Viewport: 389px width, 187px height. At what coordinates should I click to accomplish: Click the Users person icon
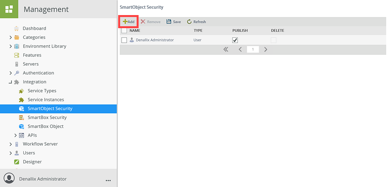tap(17, 153)
